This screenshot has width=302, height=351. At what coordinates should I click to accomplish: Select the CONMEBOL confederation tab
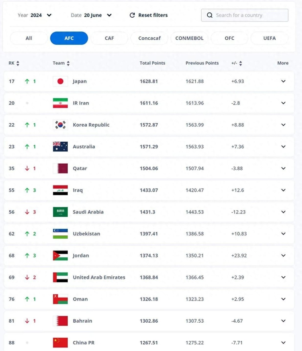pyautogui.click(x=189, y=38)
